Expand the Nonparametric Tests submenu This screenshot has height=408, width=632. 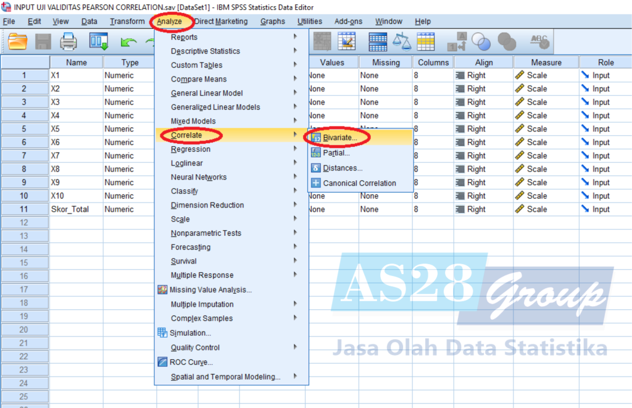click(206, 233)
